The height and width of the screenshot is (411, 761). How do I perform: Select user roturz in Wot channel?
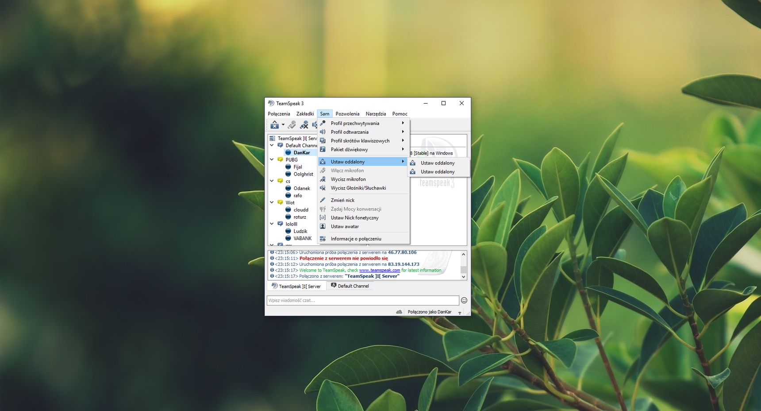click(300, 217)
